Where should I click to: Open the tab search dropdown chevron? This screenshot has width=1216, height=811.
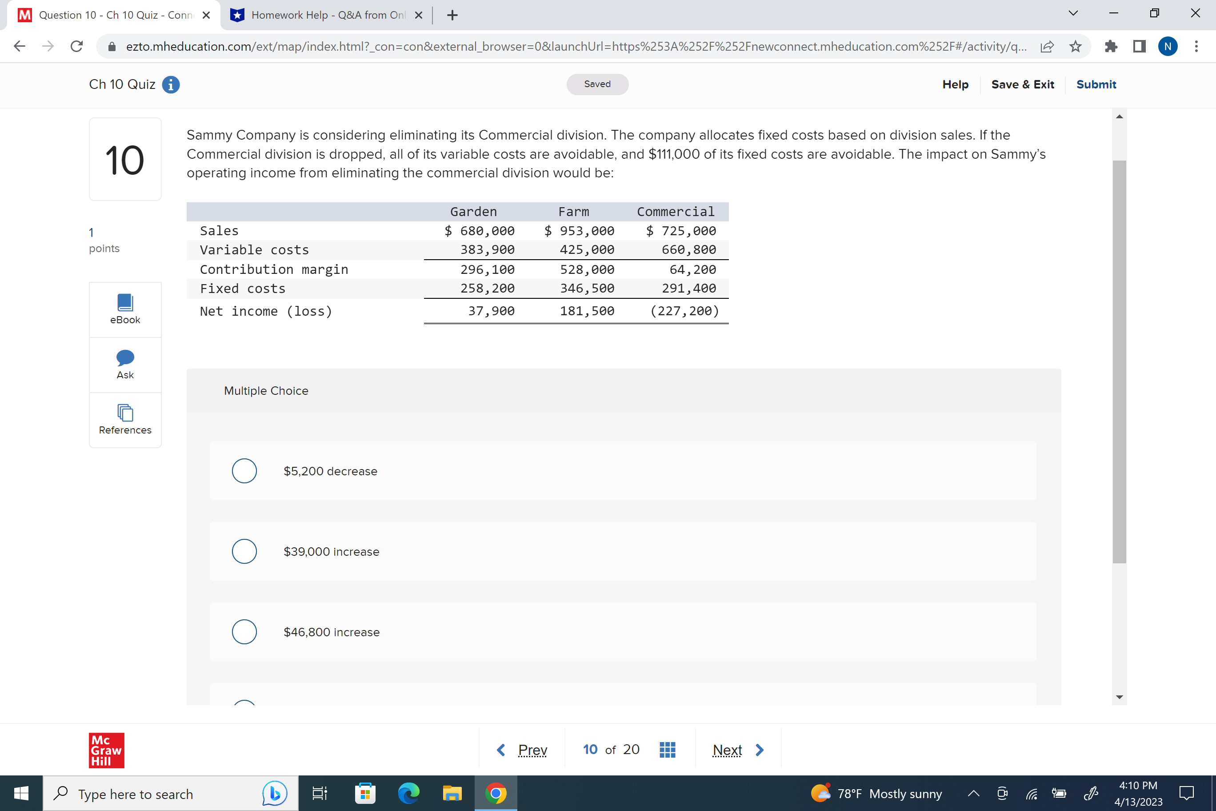click(x=1073, y=14)
